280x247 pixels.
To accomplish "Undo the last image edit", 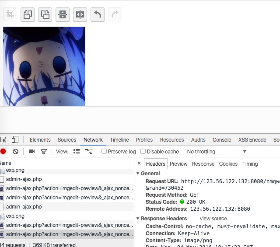I will pyautogui.click(x=98, y=14).
